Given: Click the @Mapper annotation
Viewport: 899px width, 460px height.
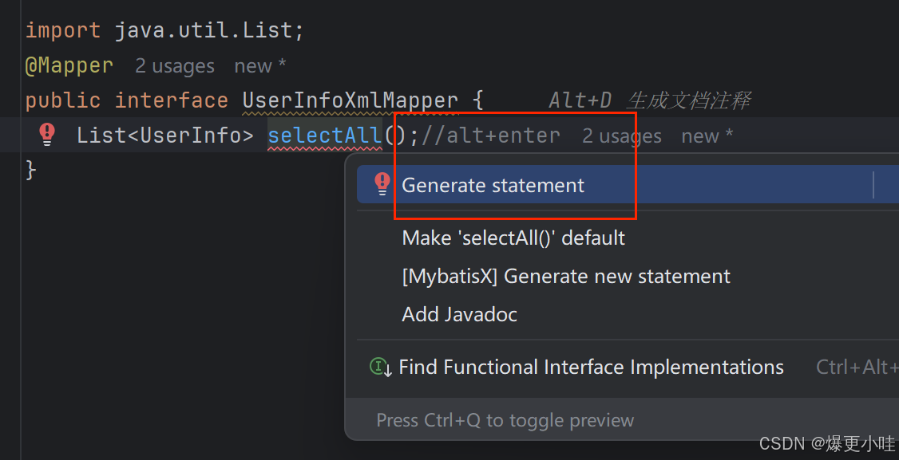Looking at the screenshot, I should pyautogui.click(x=69, y=66).
